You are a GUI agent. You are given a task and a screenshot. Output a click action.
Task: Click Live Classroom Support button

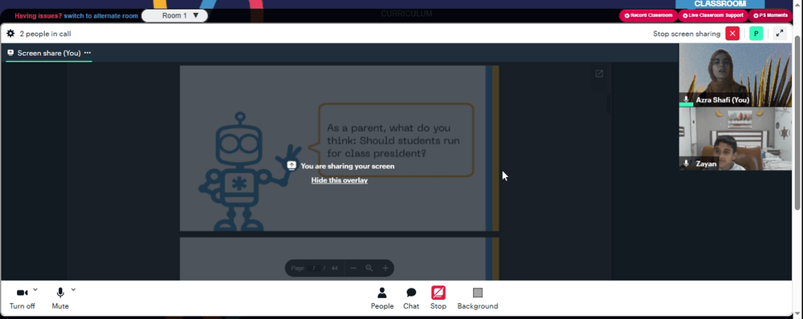[x=713, y=15]
